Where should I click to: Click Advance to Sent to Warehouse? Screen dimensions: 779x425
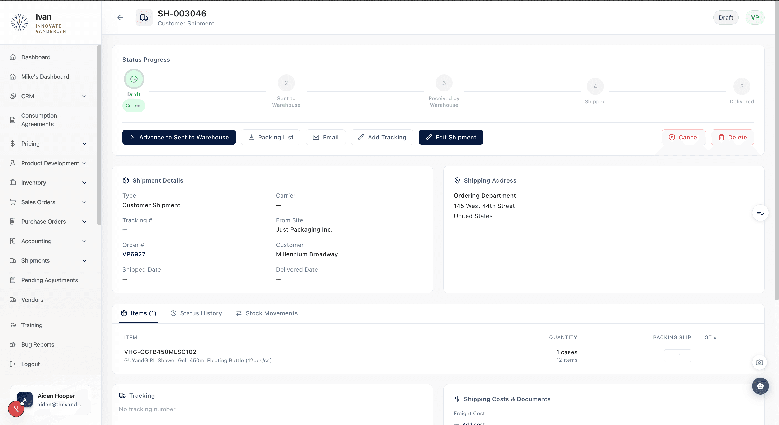click(x=179, y=137)
